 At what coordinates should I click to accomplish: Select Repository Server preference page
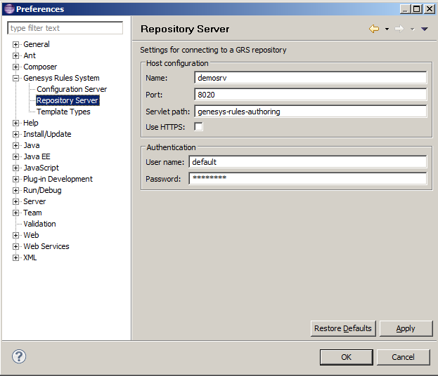(x=67, y=100)
